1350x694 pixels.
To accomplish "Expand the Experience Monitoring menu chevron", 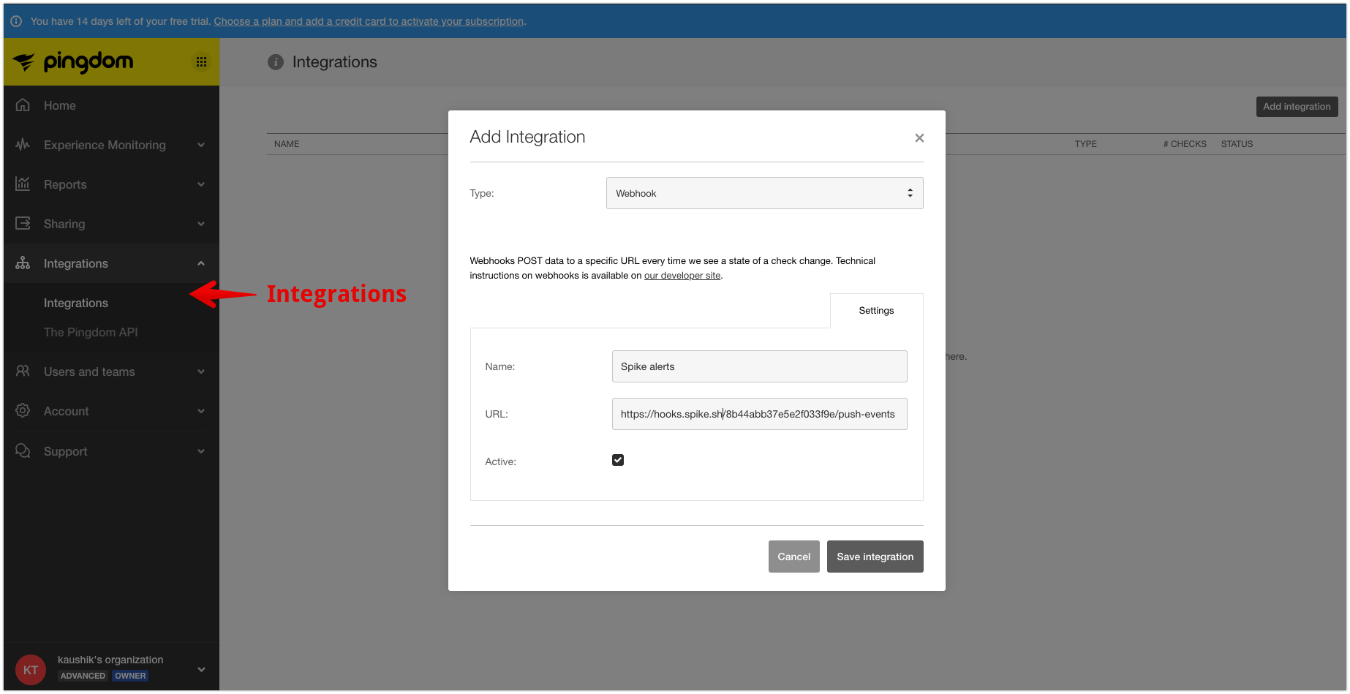I will coord(201,145).
